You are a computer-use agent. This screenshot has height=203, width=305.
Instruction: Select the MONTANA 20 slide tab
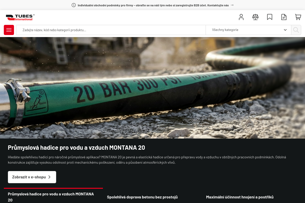[x=53, y=195]
